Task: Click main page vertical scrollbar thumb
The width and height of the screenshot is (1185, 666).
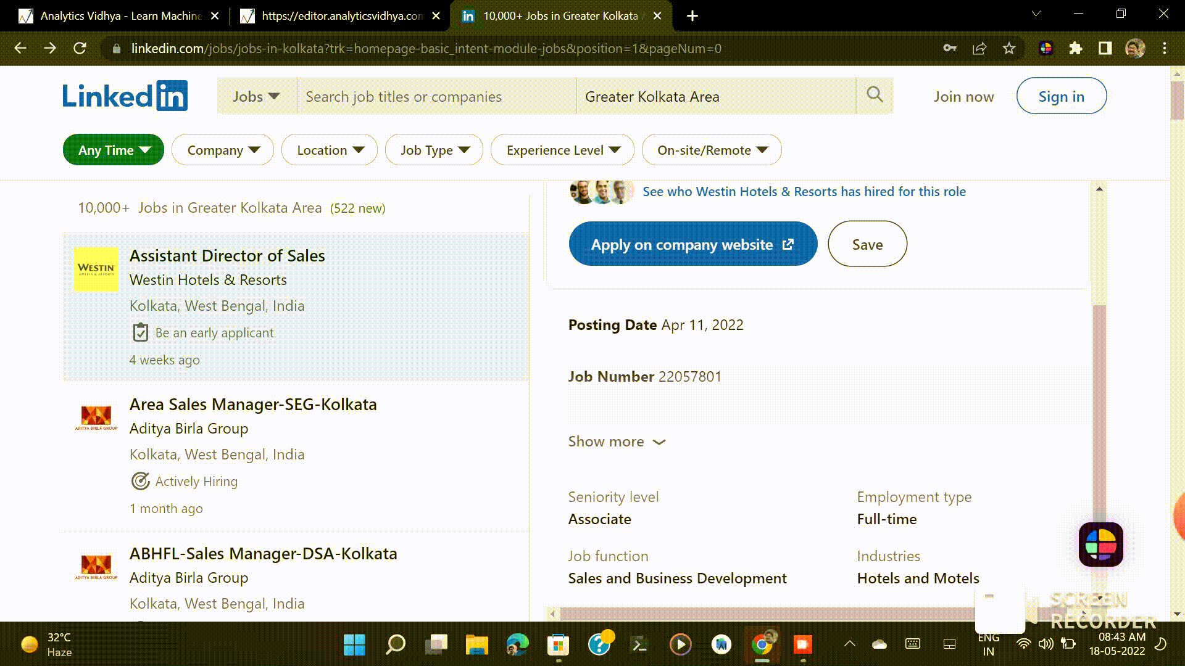Action: [1176, 99]
